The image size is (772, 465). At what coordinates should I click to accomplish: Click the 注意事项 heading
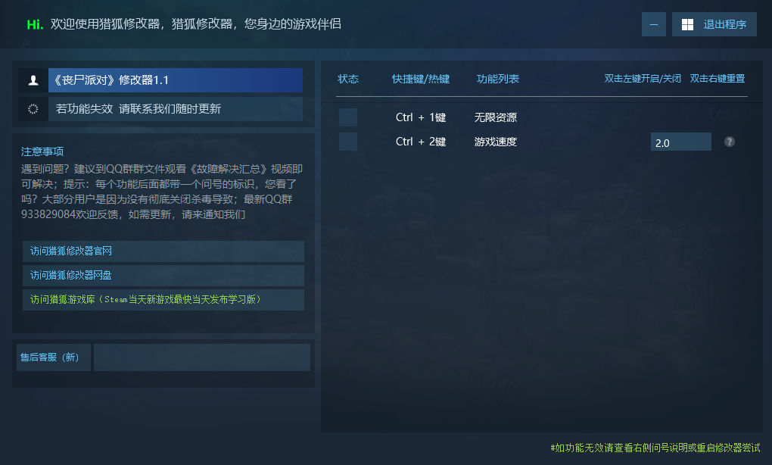pos(42,151)
